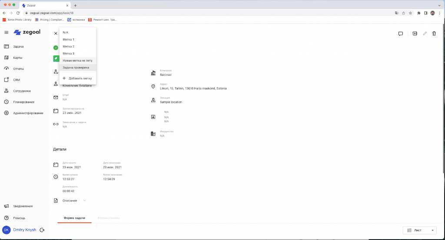
Task: Go to Администрирование section
Action: (x=28, y=113)
